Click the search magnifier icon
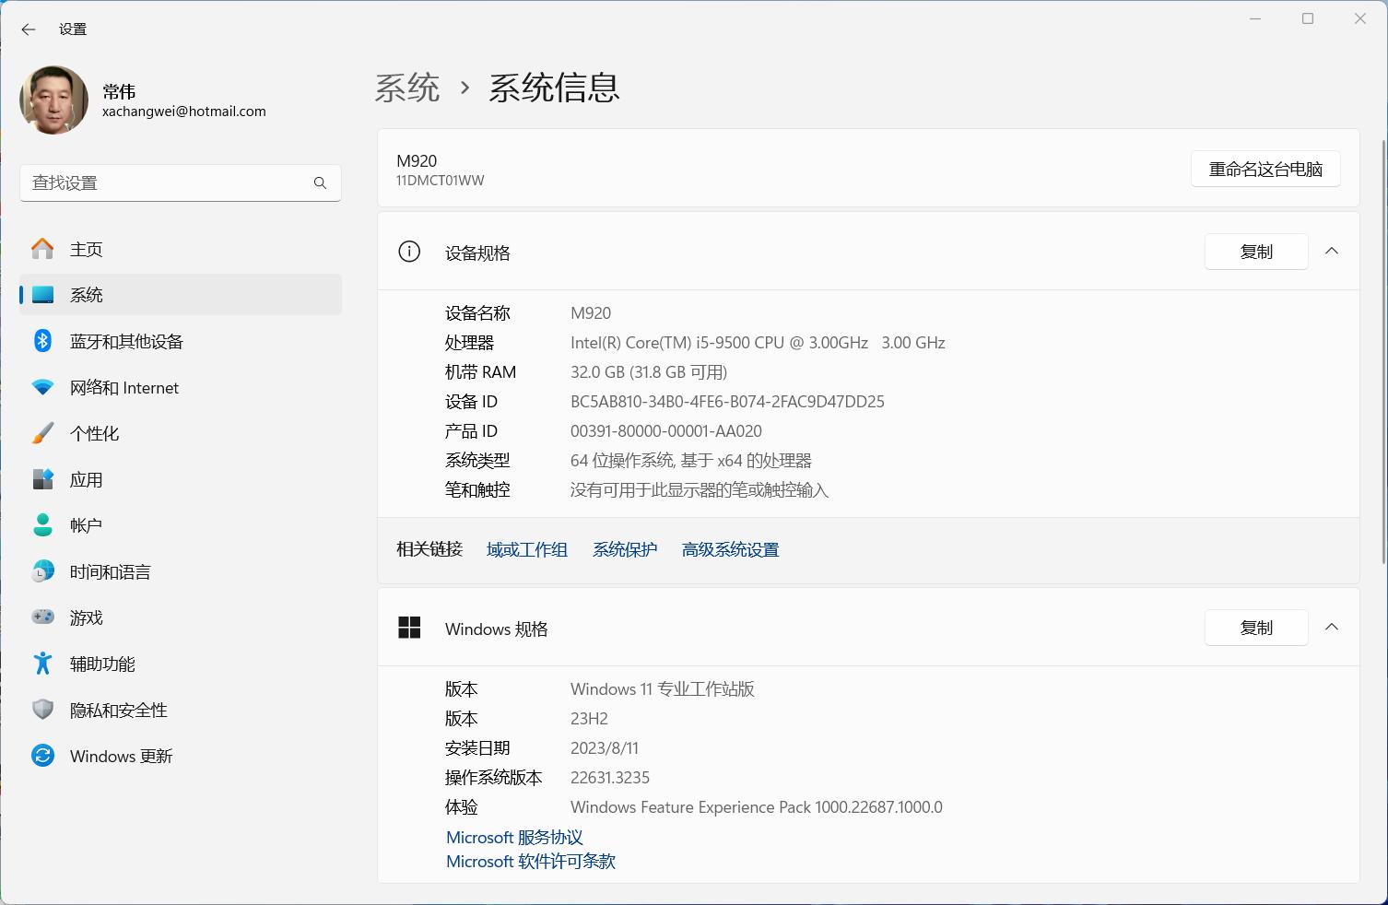Image resolution: width=1388 pixels, height=905 pixels. coord(320,183)
